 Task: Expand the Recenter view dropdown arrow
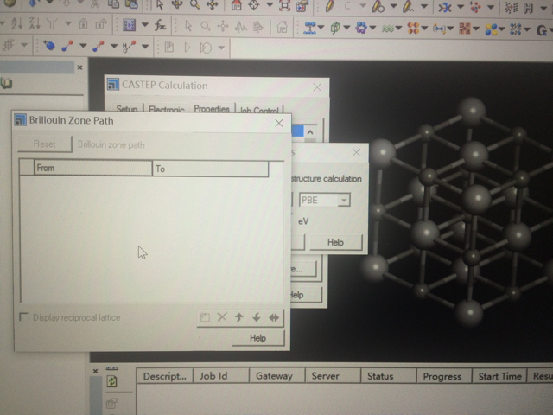(270, 5)
